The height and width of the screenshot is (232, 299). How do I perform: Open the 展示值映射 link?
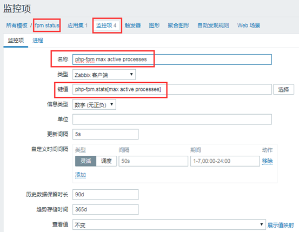[281, 225]
